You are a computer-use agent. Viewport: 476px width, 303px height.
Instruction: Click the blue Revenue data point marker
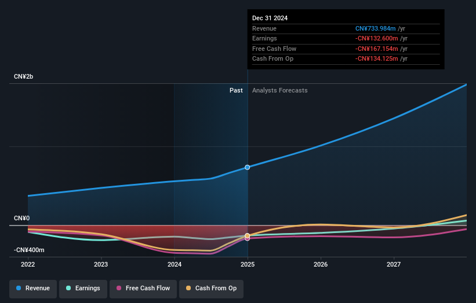pos(248,167)
